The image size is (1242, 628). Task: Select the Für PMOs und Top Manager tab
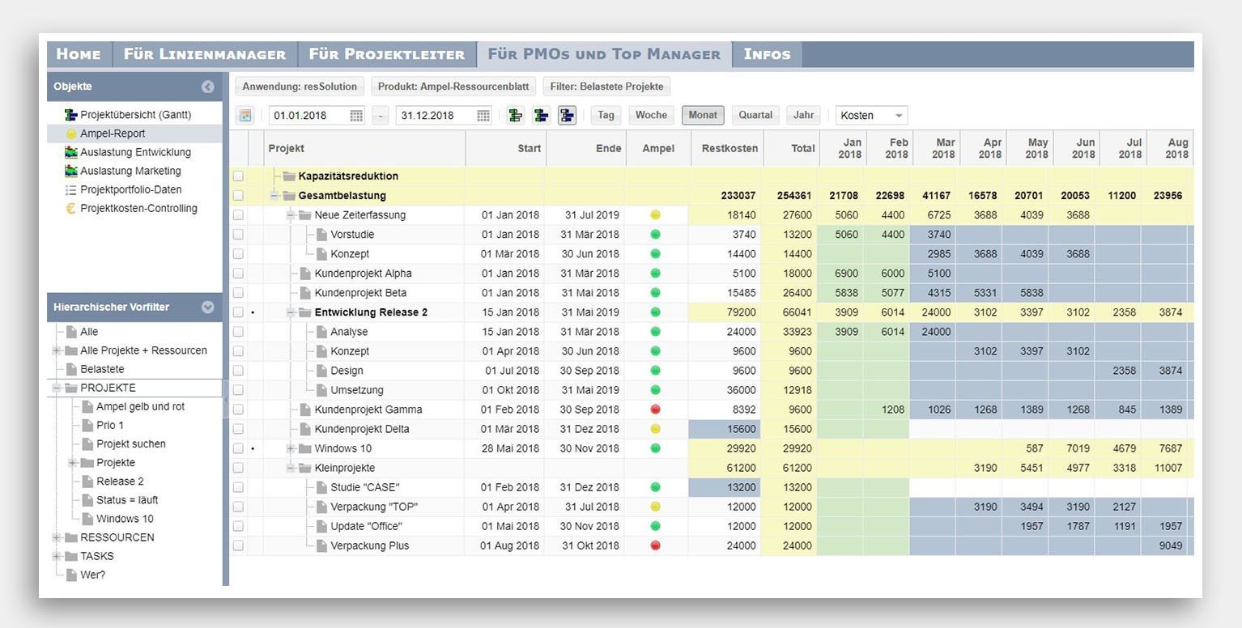[x=604, y=54]
